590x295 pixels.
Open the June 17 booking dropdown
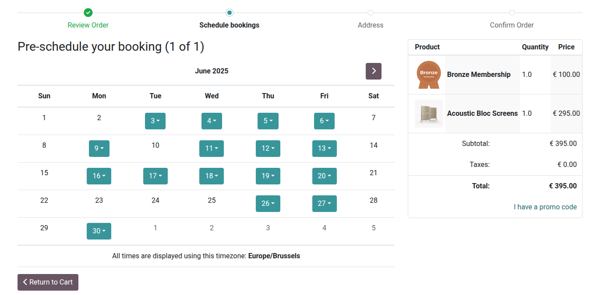[155, 176]
